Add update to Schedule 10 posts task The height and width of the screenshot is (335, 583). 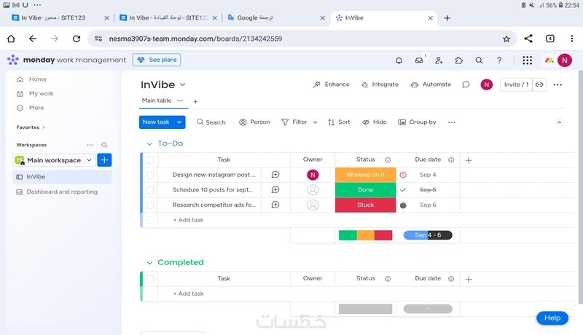[275, 190]
